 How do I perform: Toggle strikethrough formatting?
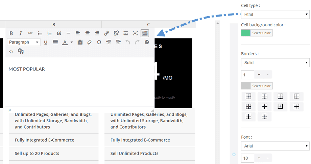pyautogui.click(x=30, y=33)
